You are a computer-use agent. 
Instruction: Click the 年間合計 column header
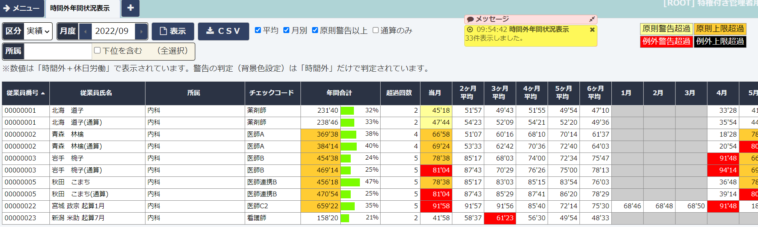click(339, 93)
